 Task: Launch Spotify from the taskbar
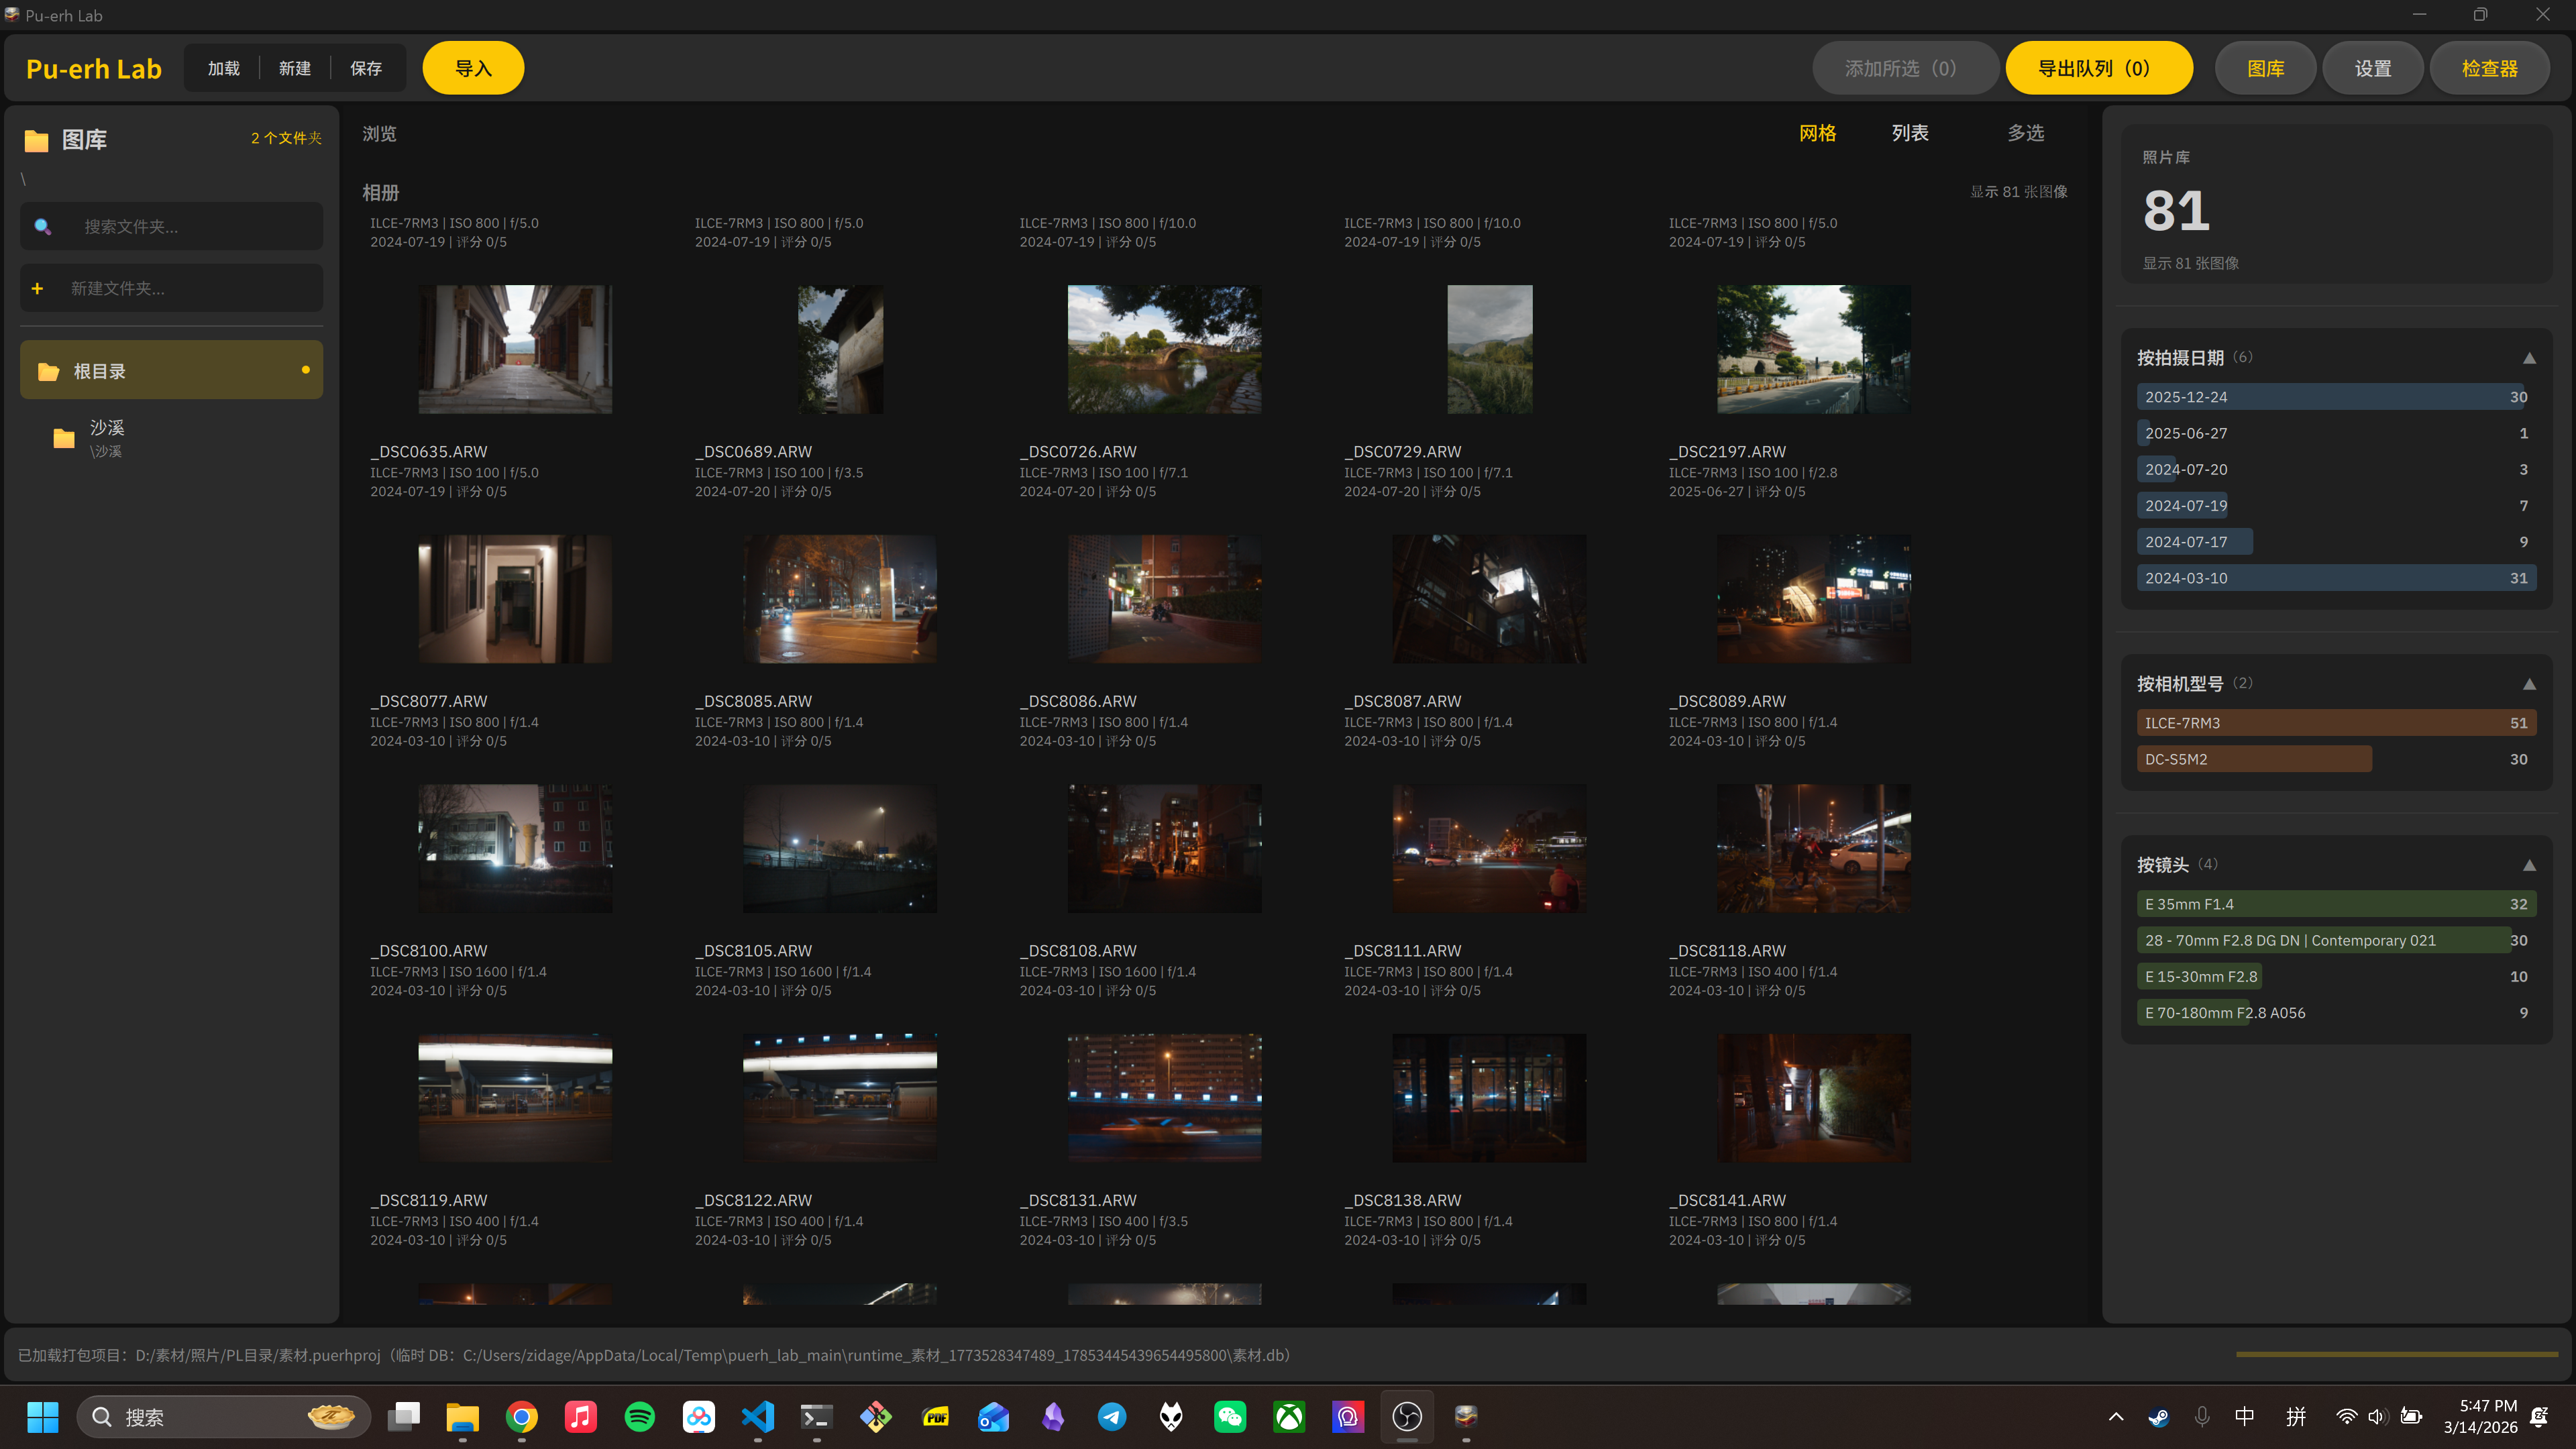coord(640,1417)
